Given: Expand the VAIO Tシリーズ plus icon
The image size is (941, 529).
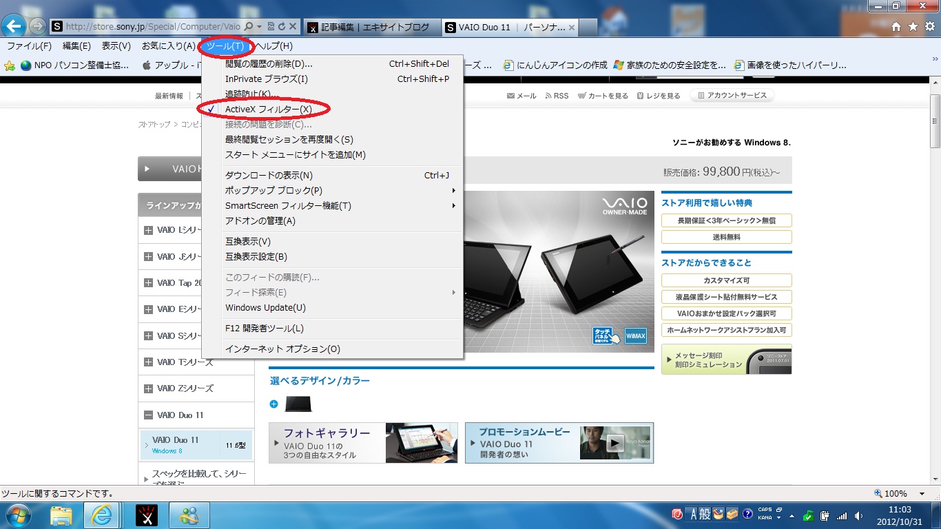Looking at the screenshot, I should coord(148,362).
